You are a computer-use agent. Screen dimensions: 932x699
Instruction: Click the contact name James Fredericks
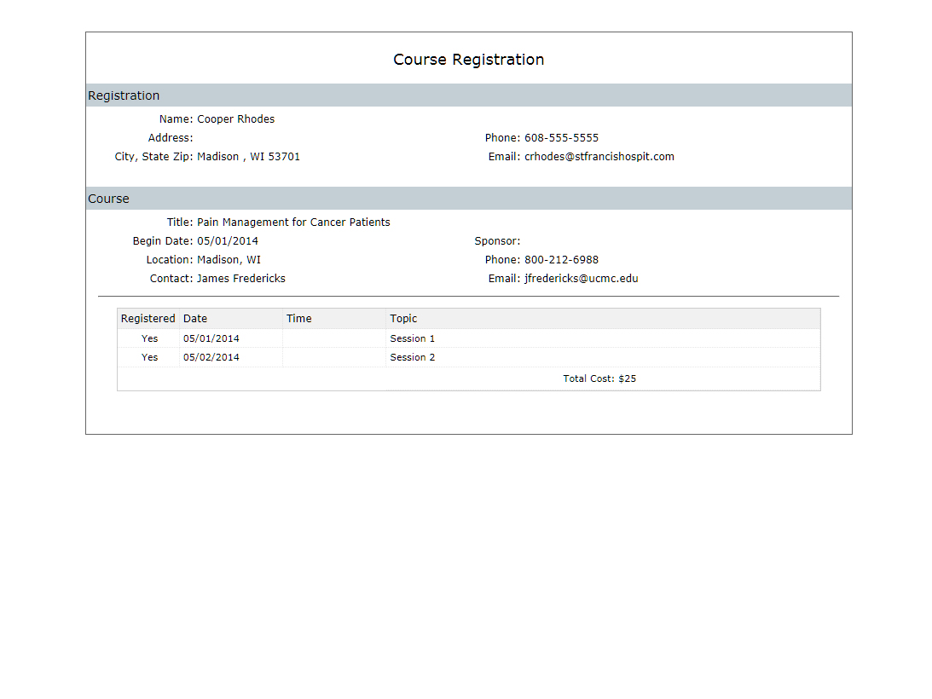point(240,279)
